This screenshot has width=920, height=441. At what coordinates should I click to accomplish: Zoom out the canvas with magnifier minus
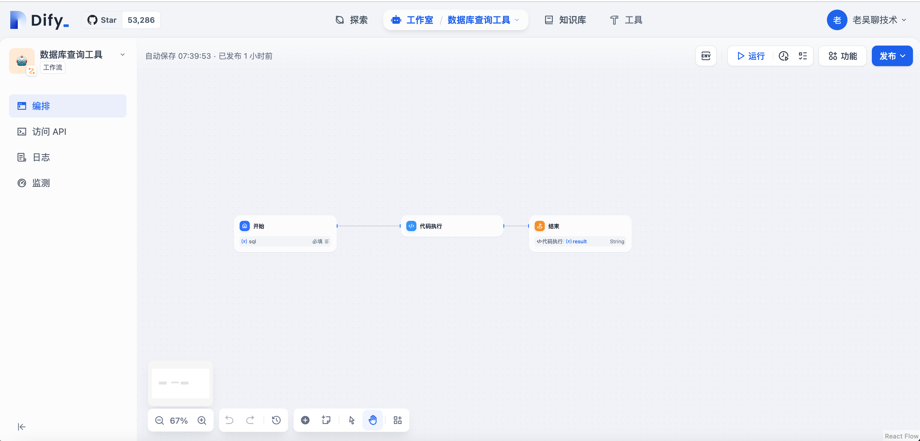159,420
